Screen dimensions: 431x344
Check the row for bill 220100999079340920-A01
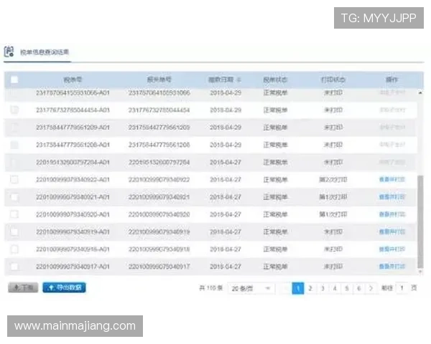point(14,214)
